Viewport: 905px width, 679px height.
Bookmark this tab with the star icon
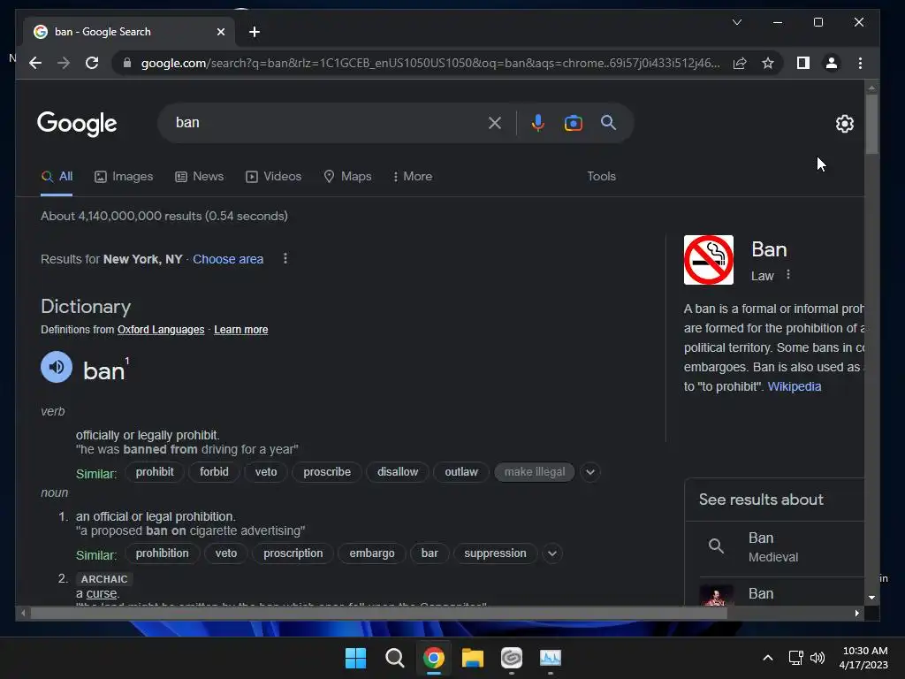click(768, 63)
